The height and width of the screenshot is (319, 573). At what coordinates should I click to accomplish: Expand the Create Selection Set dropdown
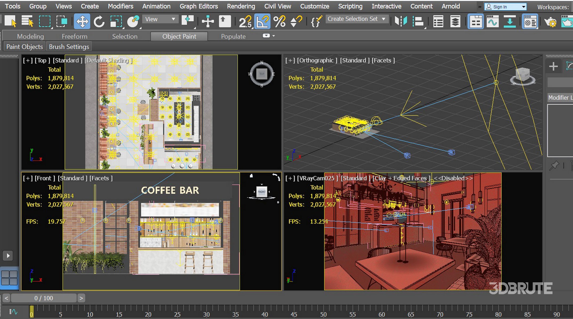[x=383, y=19]
